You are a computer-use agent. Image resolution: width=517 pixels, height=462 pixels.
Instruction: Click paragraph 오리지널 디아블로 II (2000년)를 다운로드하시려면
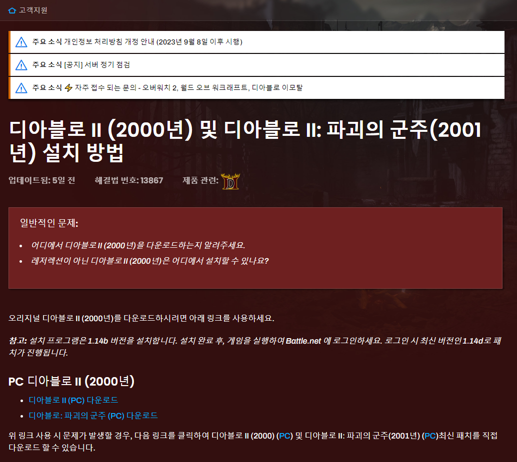click(x=141, y=319)
